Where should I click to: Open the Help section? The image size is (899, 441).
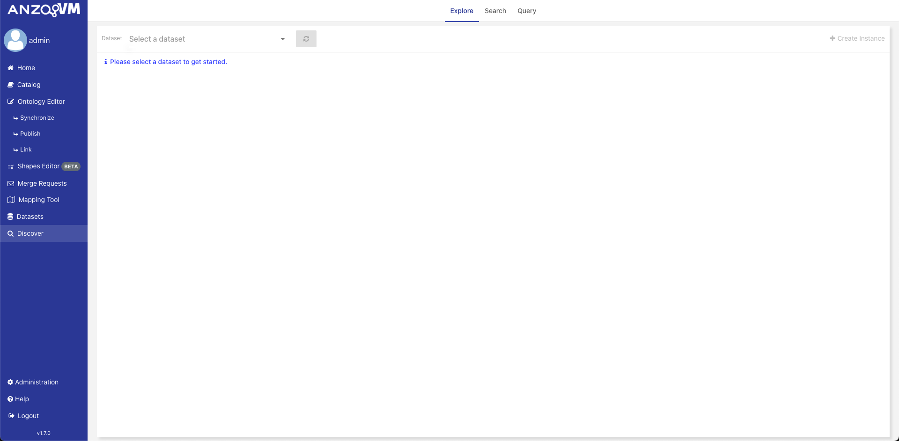click(22, 399)
